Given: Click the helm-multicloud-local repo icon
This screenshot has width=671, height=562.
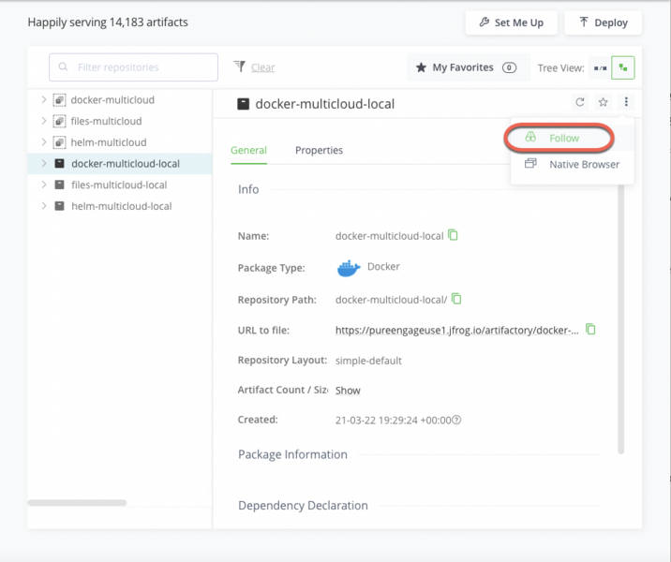Looking at the screenshot, I should [x=59, y=206].
